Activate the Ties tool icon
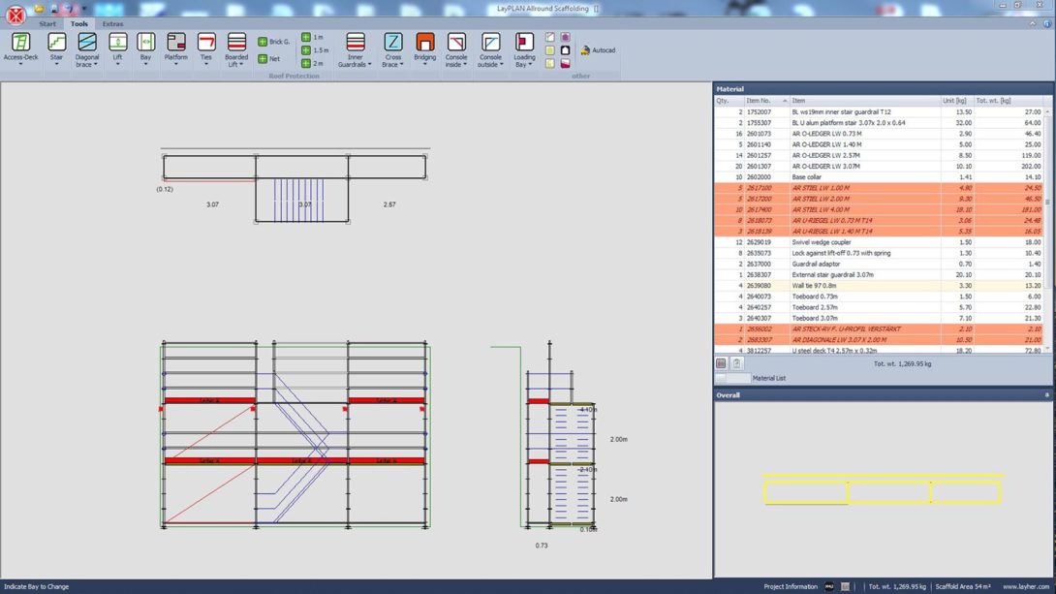Image resolution: width=1056 pixels, height=594 pixels. tap(206, 43)
